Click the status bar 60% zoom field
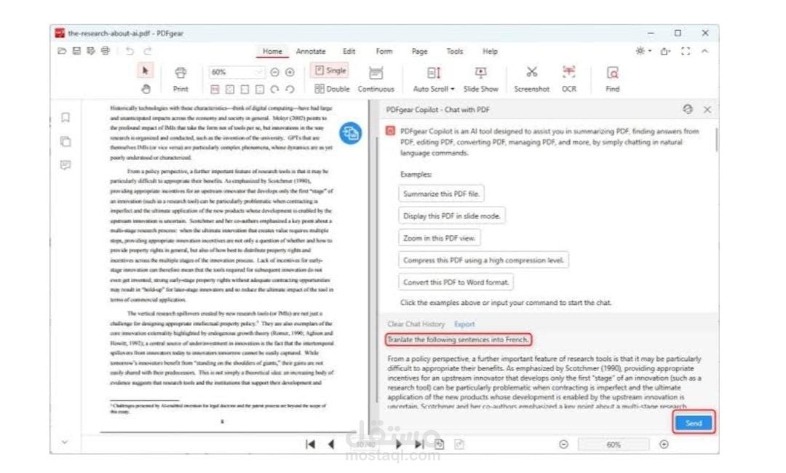 (x=614, y=445)
